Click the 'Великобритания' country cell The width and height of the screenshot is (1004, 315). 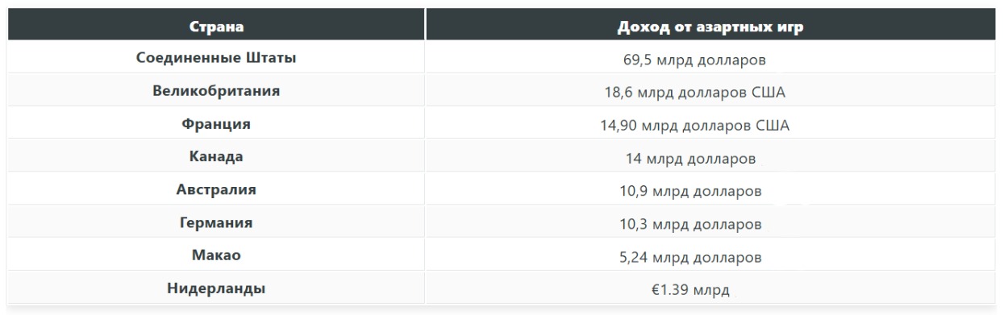[216, 91]
